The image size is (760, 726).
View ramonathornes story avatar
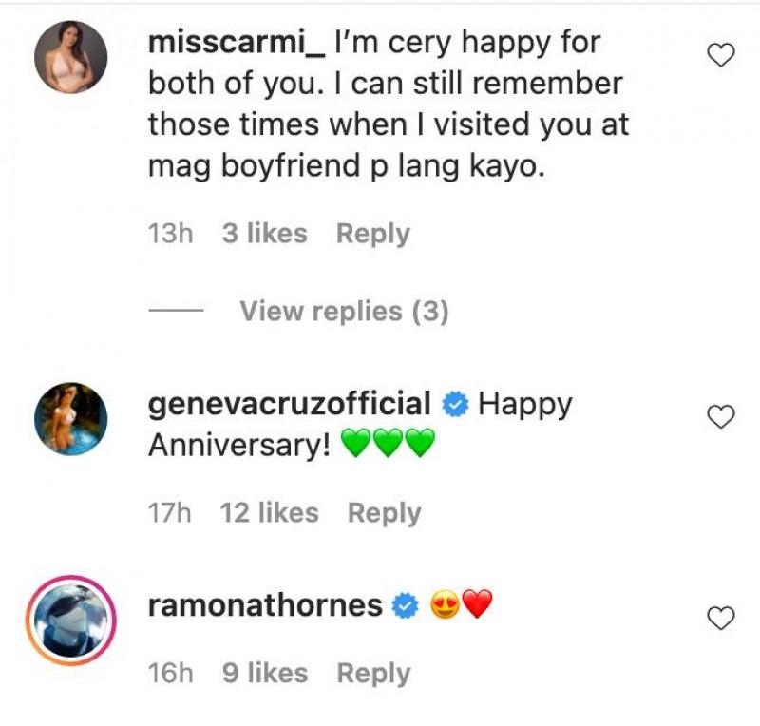coord(71,619)
